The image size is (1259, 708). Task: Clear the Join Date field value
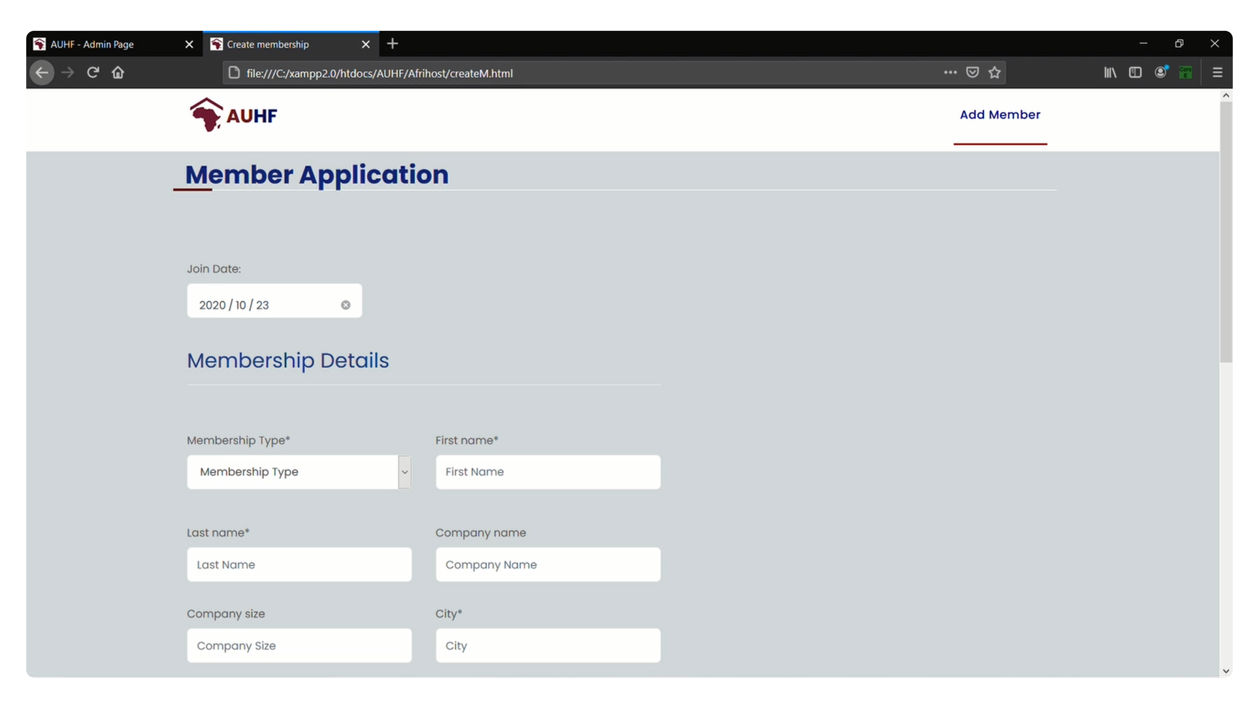point(346,305)
